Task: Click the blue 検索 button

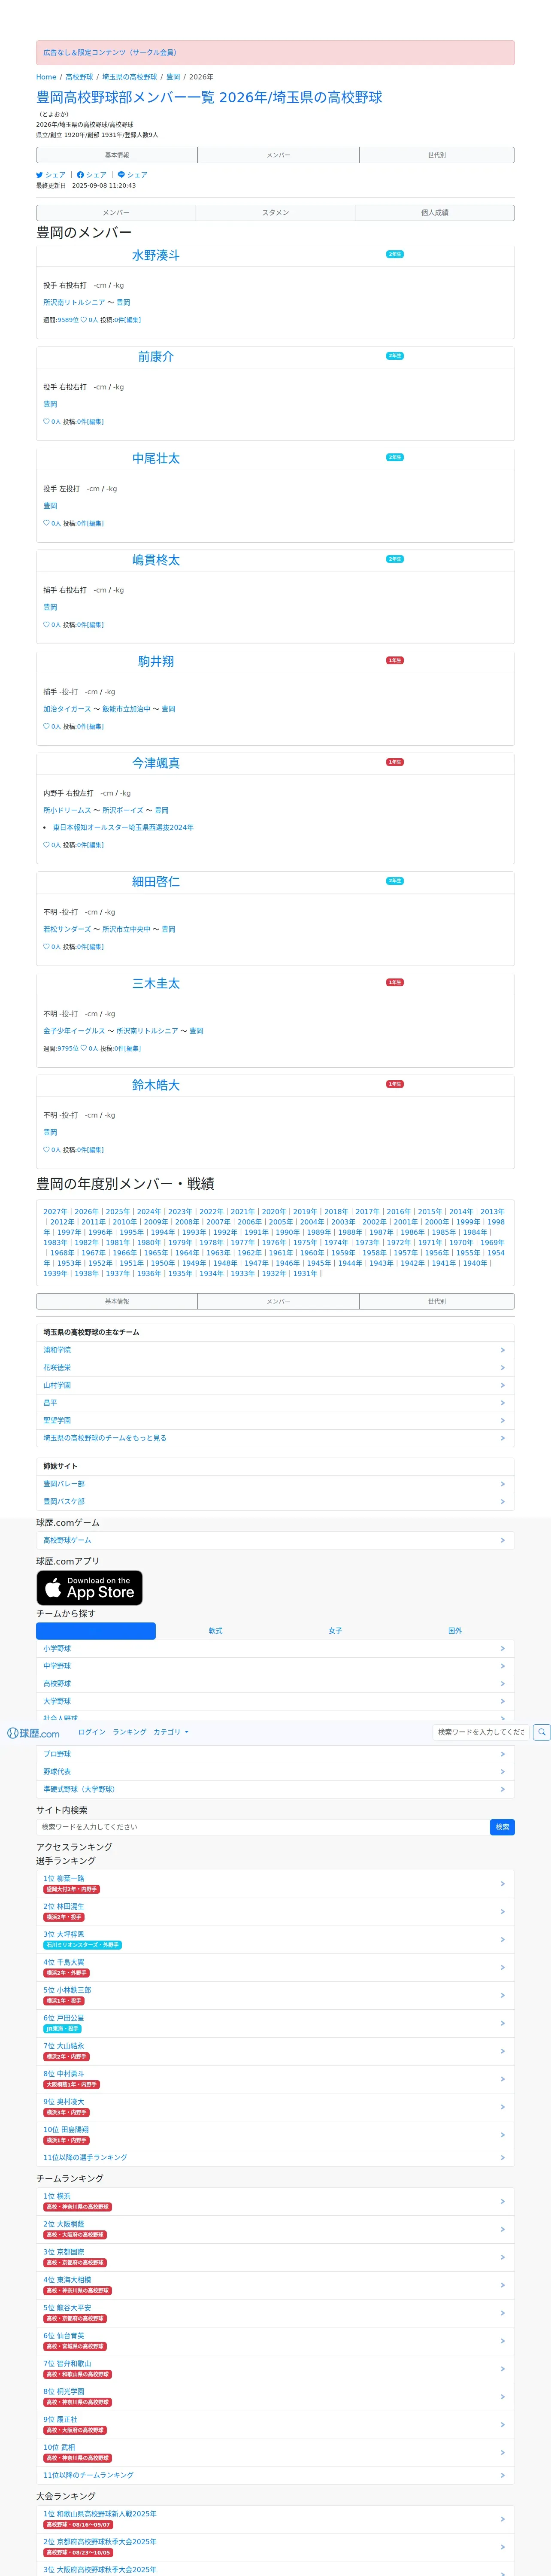Action: [x=502, y=1827]
